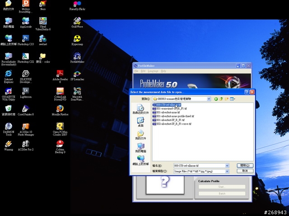
Task: Click the Open (開啟) button
Action: [x=245, y=166]
